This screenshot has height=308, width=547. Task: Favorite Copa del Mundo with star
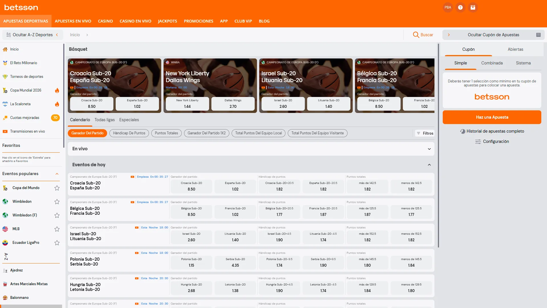click(57, 188)
